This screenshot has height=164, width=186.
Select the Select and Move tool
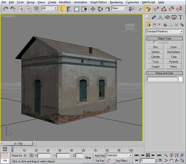pyautogui.click(x=93, y=9)
